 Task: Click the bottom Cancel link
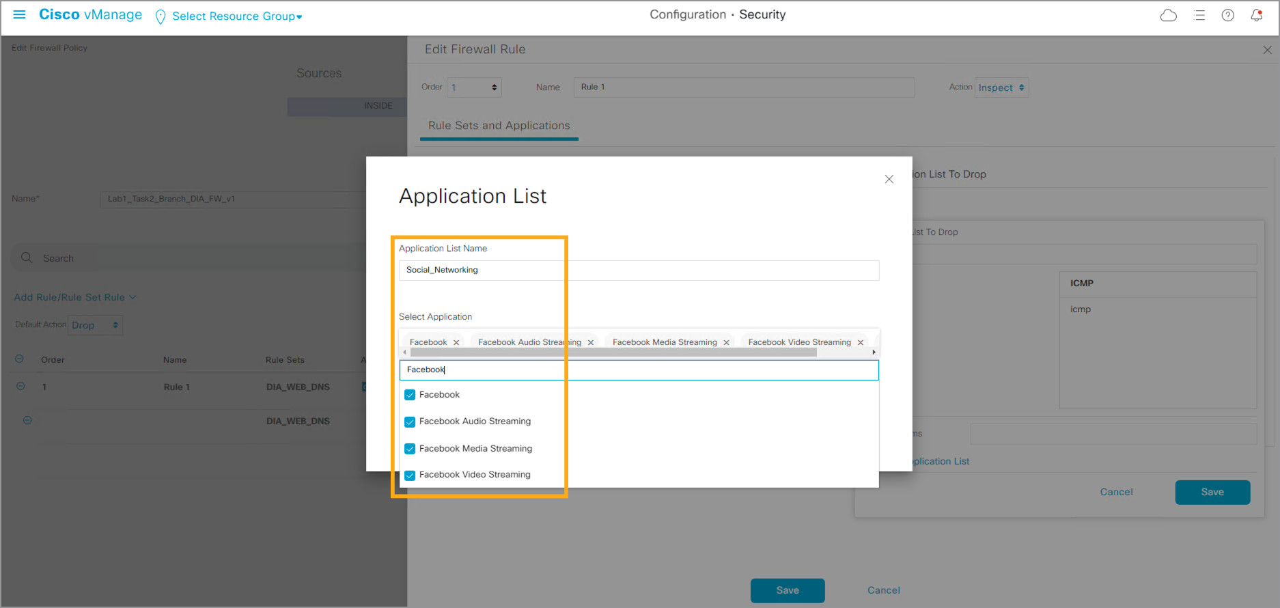pos(884,590)
